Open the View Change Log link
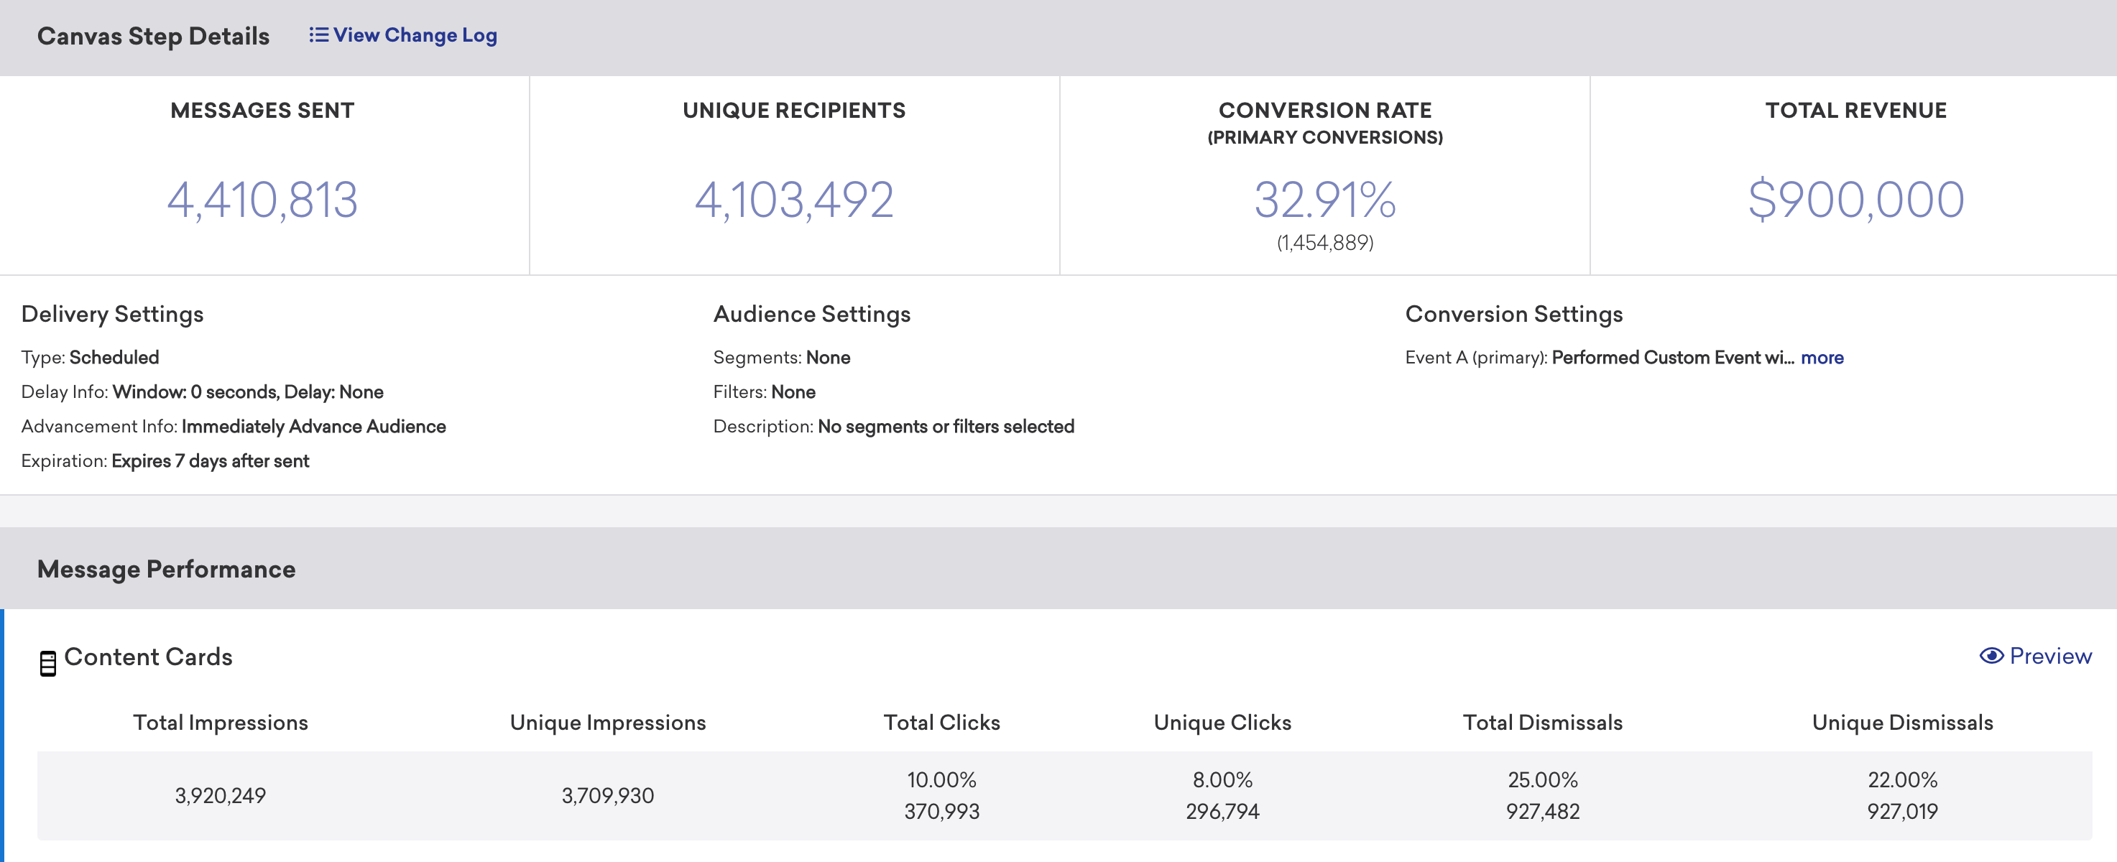Image resolution: width=2117 pixels, height=862 pixels. coord(414,34)
